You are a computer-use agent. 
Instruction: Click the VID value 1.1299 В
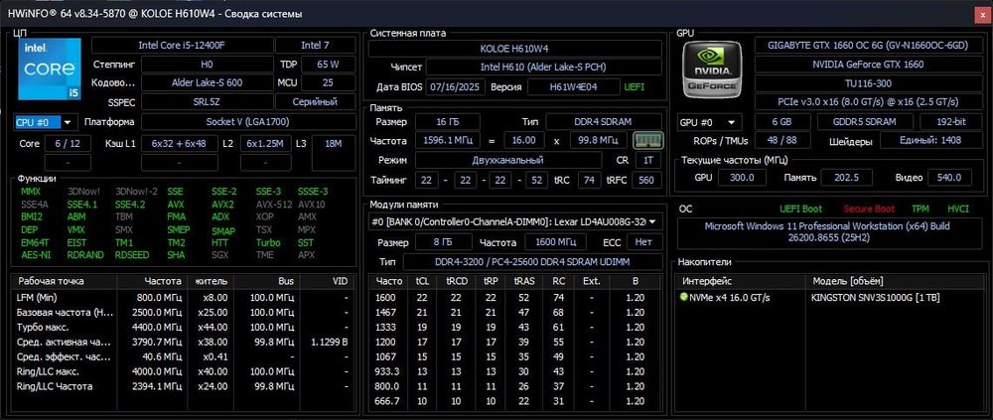point(330,342)
